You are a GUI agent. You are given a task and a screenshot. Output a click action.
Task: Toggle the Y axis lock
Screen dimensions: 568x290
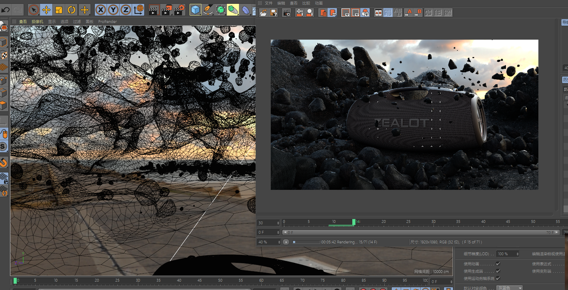(x=113, y=10)
